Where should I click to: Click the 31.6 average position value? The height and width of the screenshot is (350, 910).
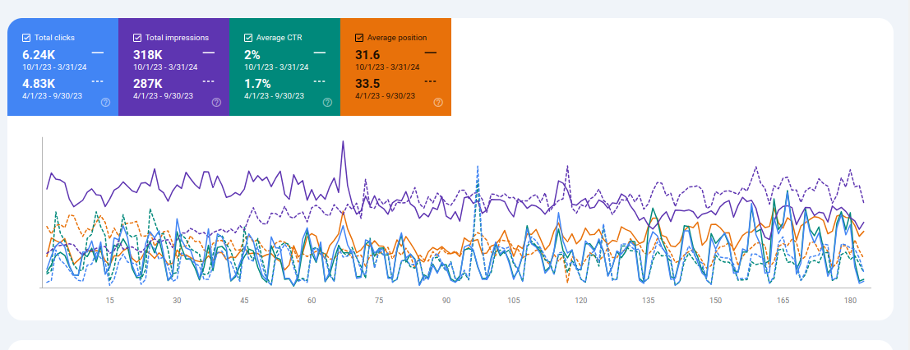(367, 54)
